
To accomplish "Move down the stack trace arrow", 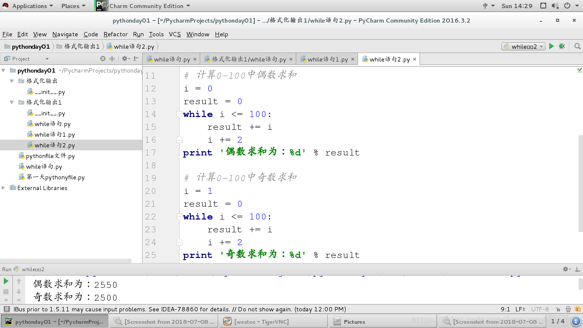I will coord(19,291).
